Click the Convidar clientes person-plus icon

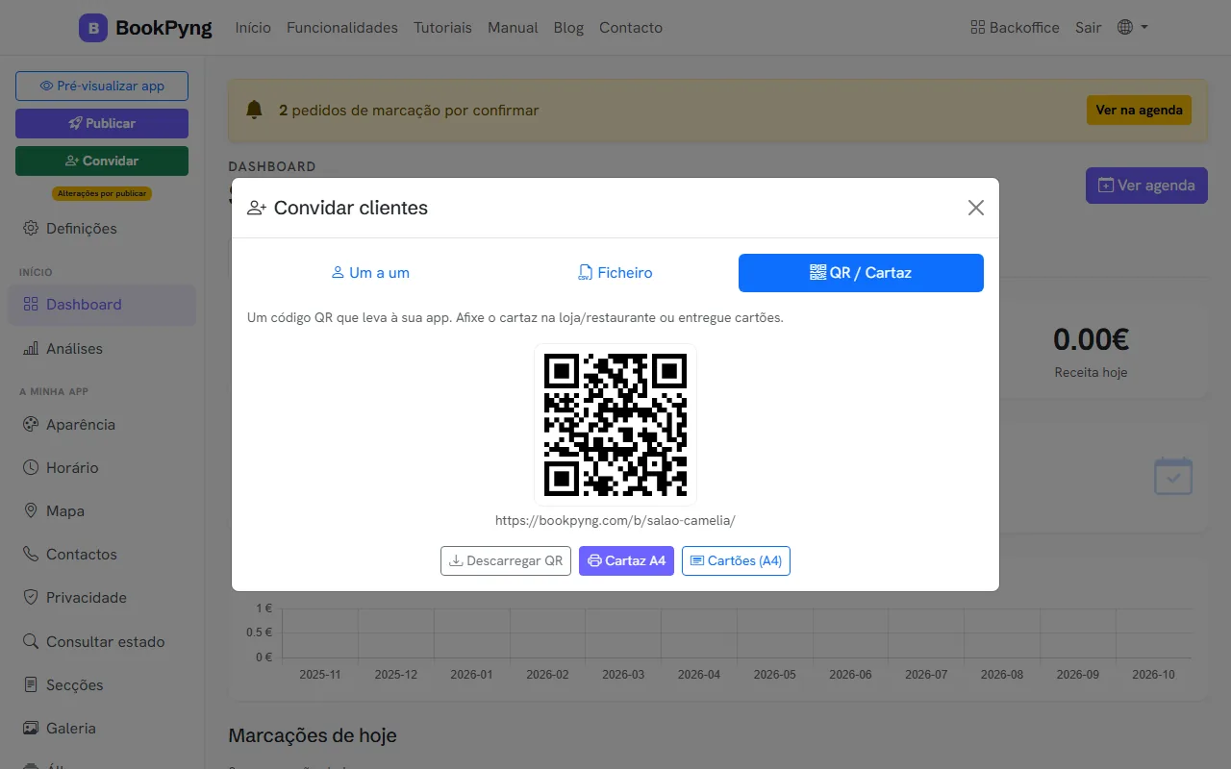(257, 208)
